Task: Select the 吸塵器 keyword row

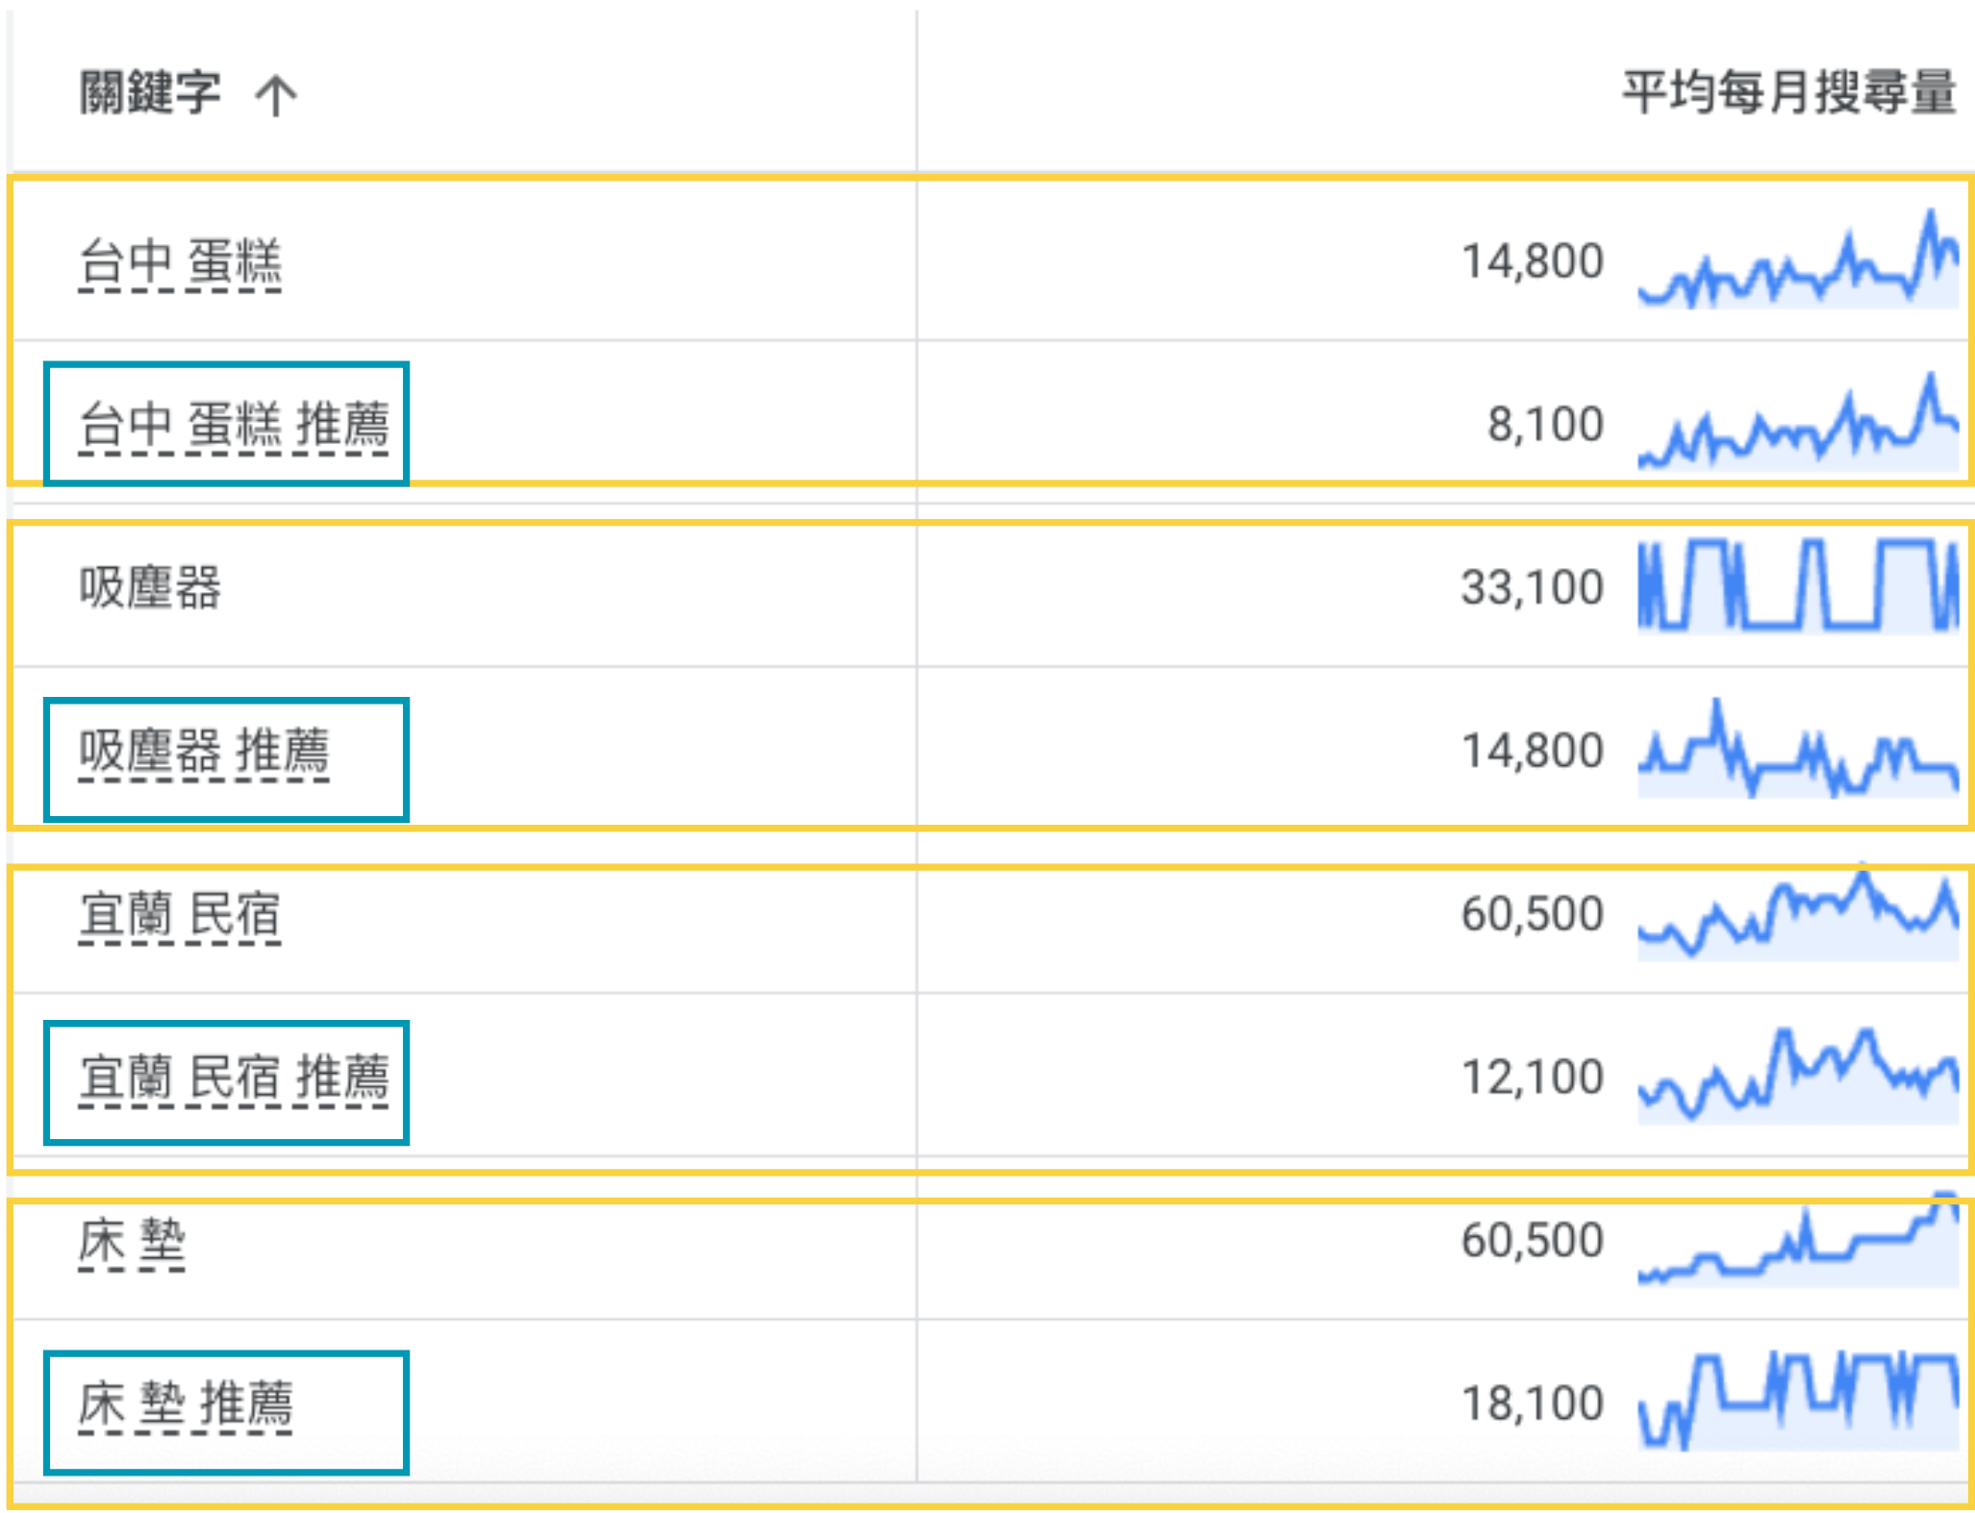Action: 150,587
